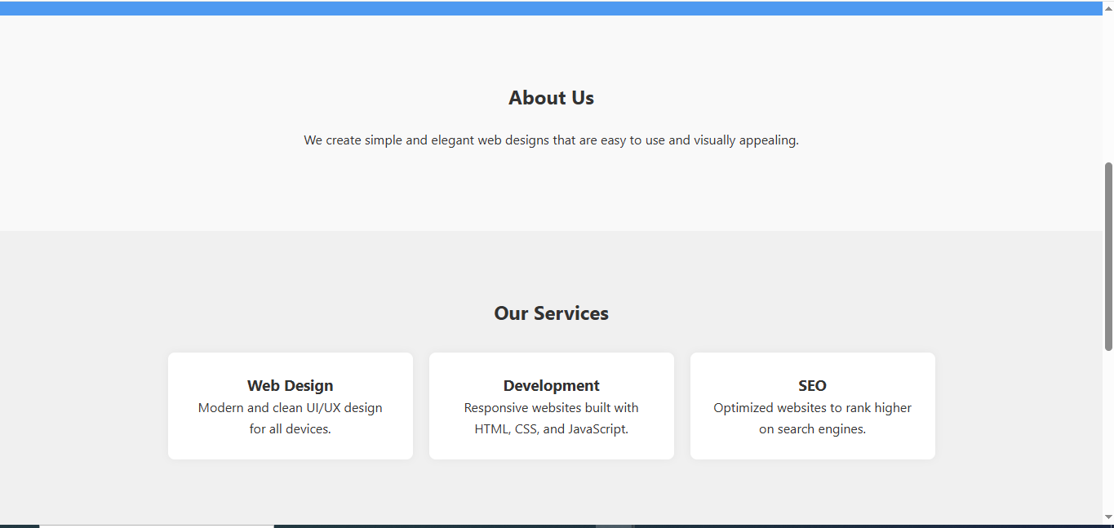The width and height of the screenshot is (1114, 528).
Task: Click "visually appealing" in About paragraph
Action: [x=746, y=140]
